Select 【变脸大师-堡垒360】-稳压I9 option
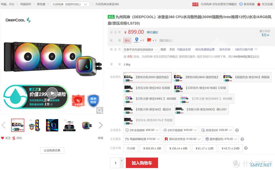Screen dimensions: 275x170 point(148,110)
